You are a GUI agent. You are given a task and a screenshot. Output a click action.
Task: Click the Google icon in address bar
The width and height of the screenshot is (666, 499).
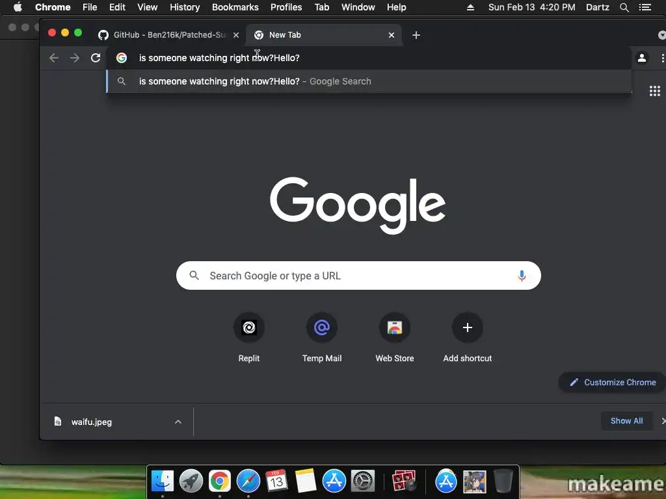click(122, 58)
